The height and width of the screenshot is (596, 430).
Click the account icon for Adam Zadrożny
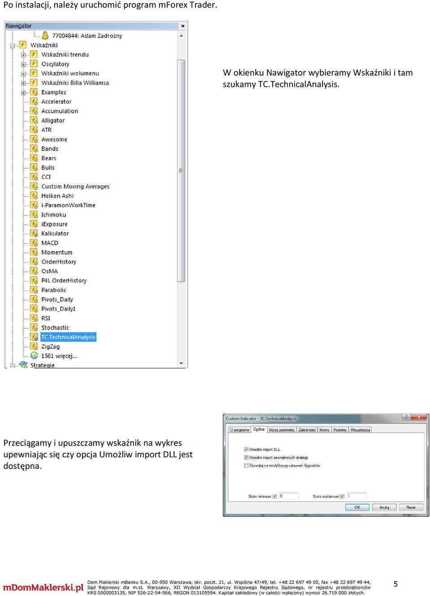click(x=45, y=35)
